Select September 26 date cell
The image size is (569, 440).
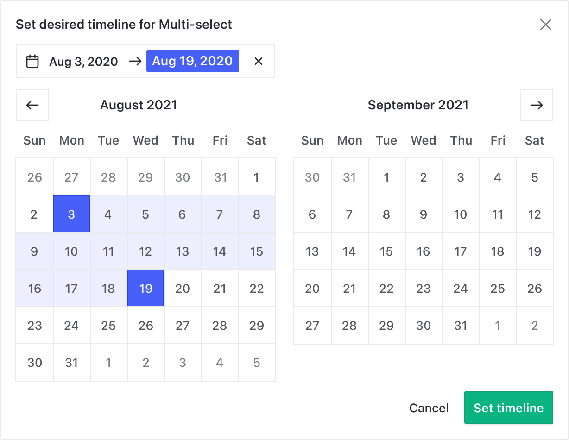pos(535,288)
